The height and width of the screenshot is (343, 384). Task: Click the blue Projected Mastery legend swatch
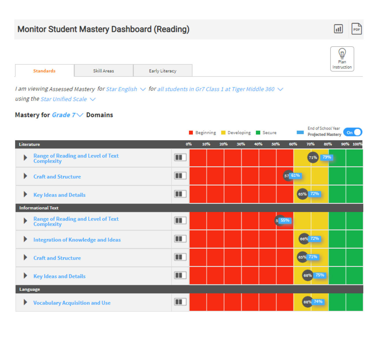point(300,132)
